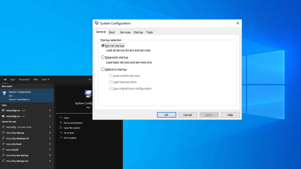Click the Open file location icon
Image resolution: width=301 pixels, height=169 pixels.
[61, 128]
